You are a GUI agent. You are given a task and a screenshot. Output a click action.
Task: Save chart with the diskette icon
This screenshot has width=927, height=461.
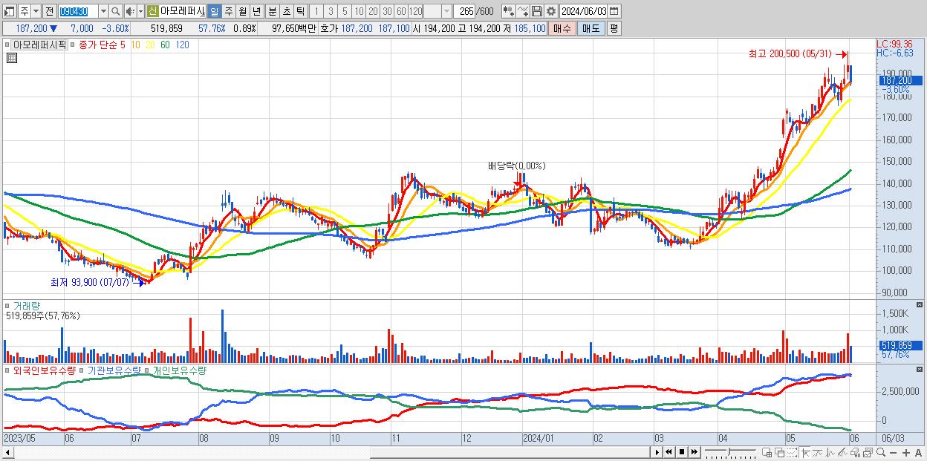point(537,11)
